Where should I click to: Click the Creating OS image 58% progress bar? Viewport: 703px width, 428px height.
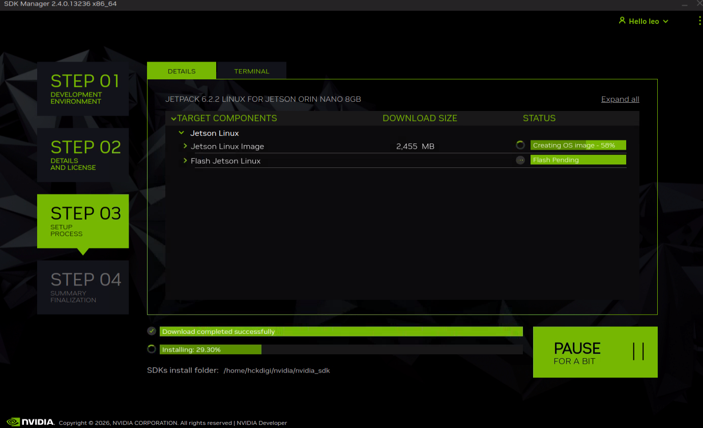point(578,145)
